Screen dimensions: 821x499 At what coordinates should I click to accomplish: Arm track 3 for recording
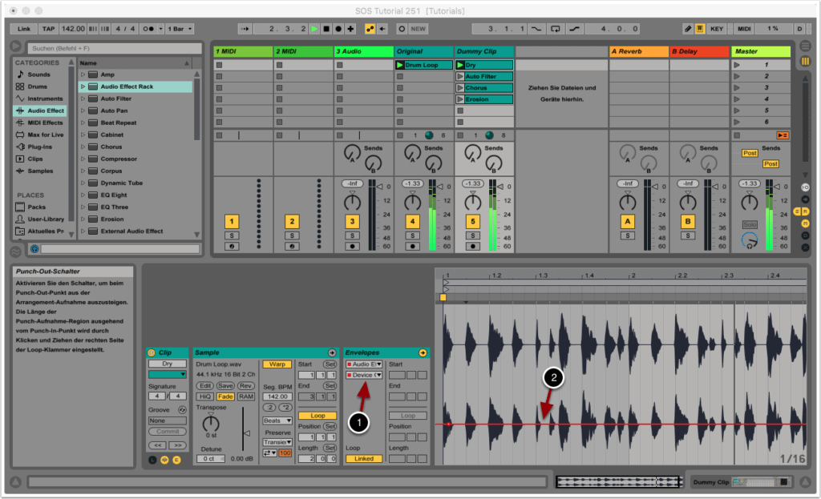(352, 246)
